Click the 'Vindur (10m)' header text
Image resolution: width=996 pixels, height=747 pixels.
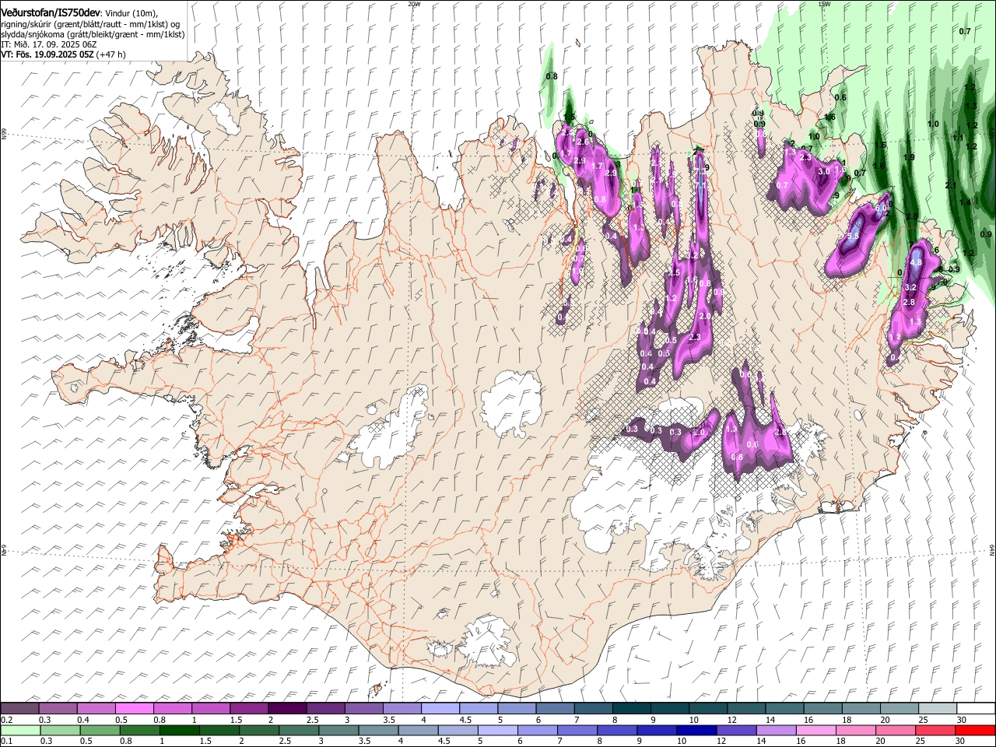coord(131,12)
